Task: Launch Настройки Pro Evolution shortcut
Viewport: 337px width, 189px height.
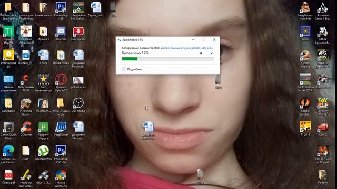Action: tap(78, 11)
